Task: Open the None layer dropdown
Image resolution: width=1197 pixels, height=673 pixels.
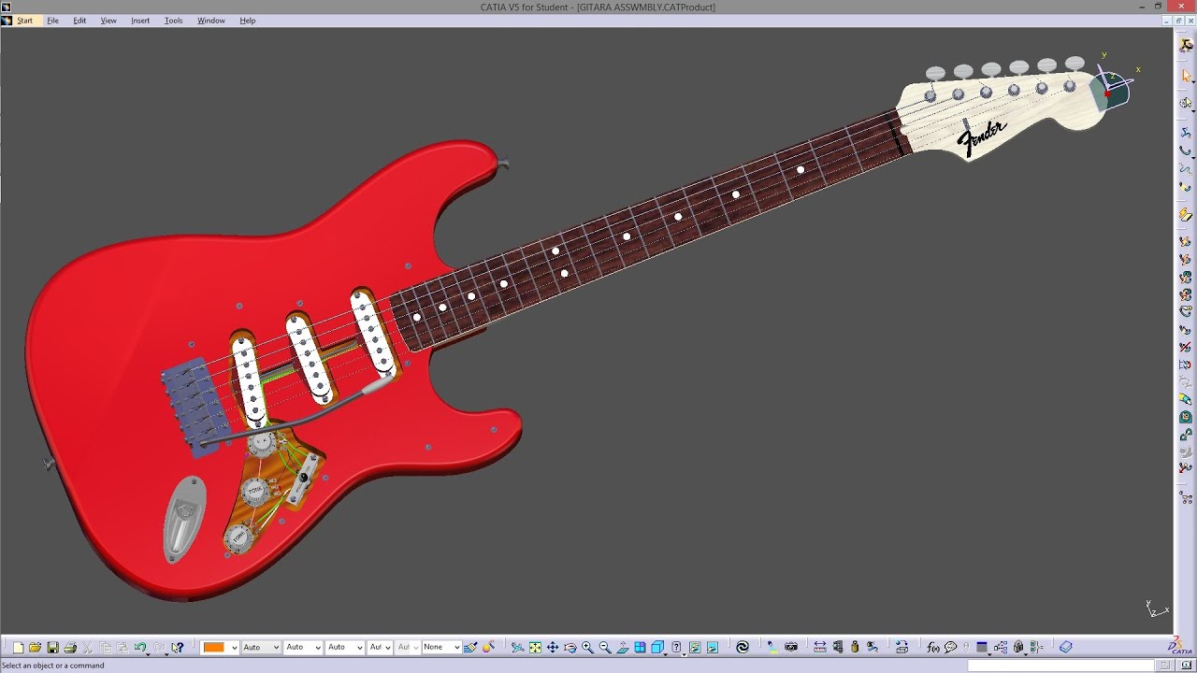Action: (x=441, y=647)
